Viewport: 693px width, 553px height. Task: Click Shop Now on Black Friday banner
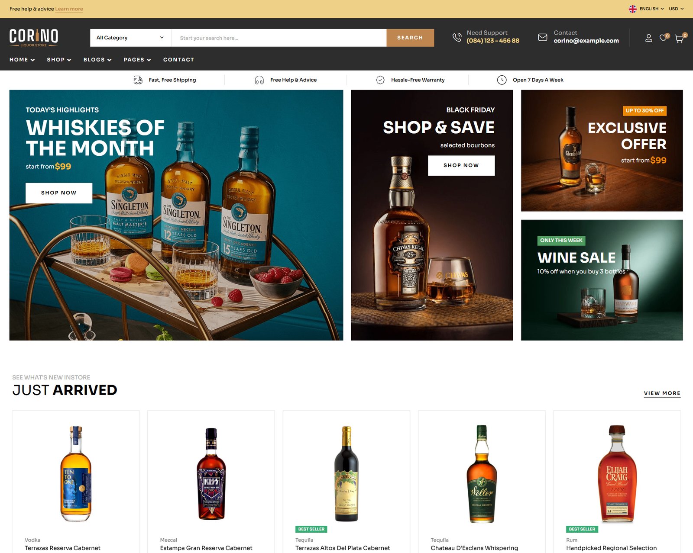(x=461, y=165)
